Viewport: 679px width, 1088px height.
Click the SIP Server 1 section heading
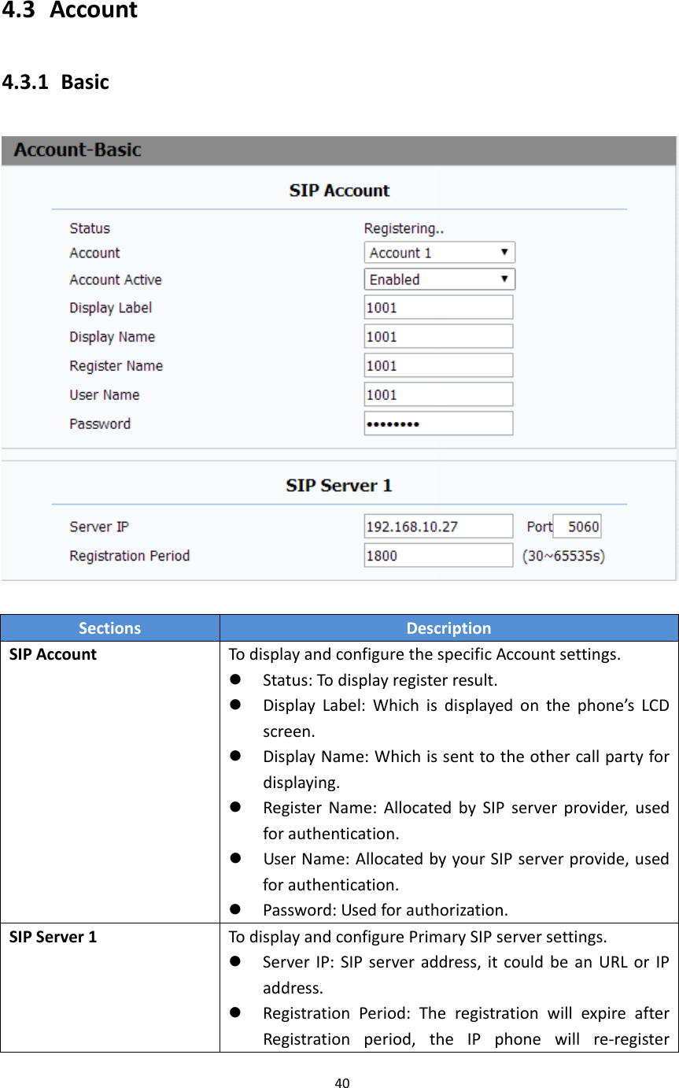click(x=338, y=486)
